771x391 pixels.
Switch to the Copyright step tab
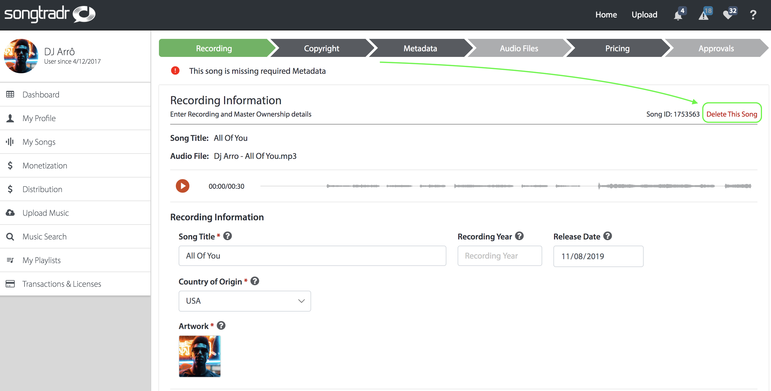(322, 48)
